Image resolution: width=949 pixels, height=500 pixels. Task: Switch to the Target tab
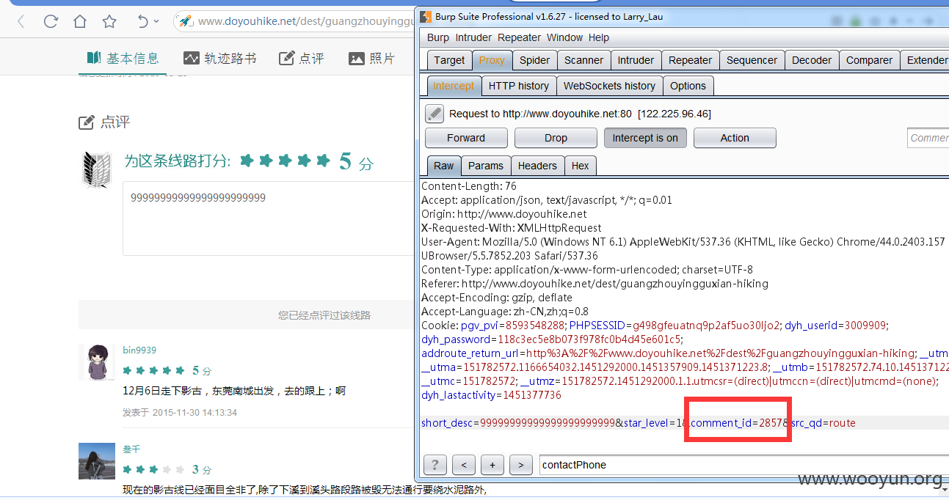[449, 60]
